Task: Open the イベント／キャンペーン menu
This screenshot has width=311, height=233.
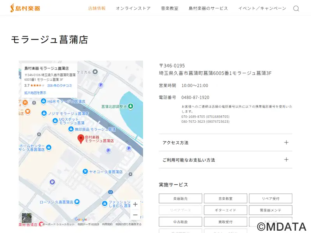Action: 262,8
